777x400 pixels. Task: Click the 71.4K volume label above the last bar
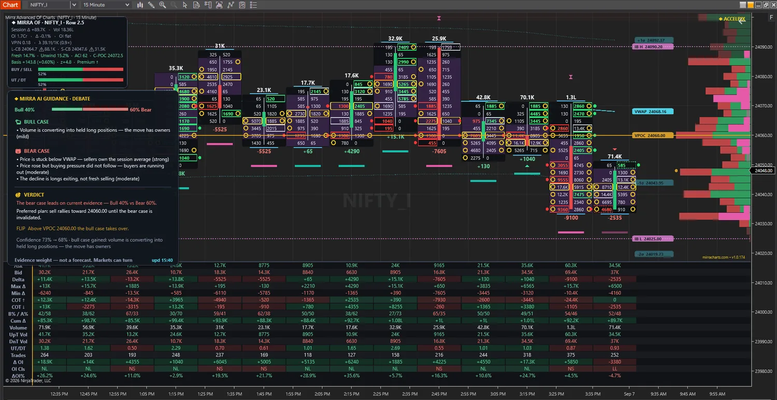(x=614, y=156)
